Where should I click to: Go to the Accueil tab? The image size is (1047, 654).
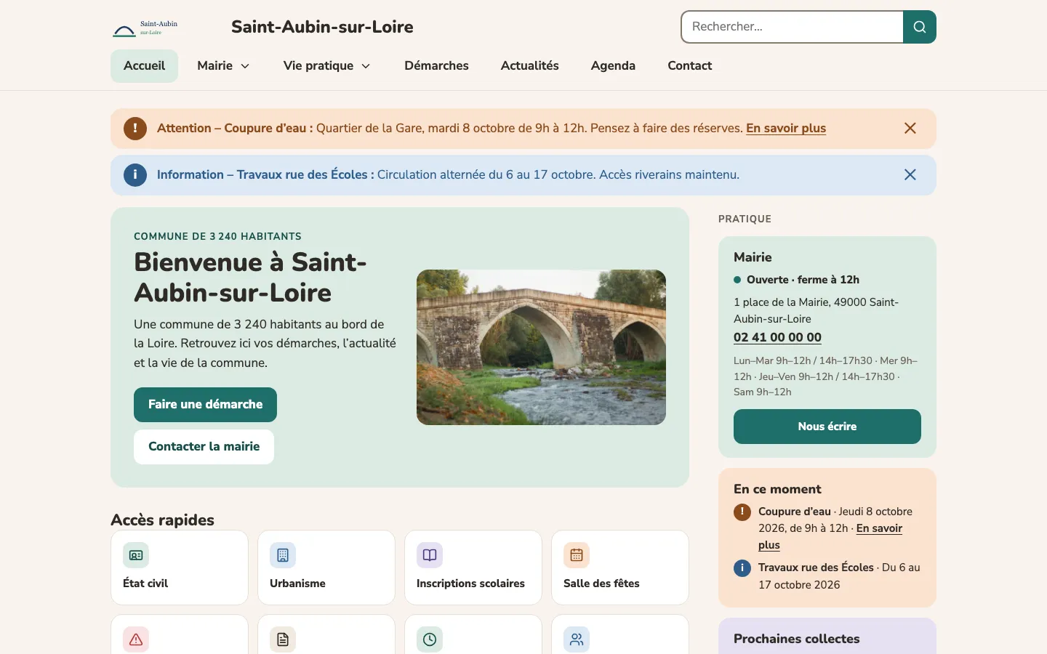click(x=145, y=66)
